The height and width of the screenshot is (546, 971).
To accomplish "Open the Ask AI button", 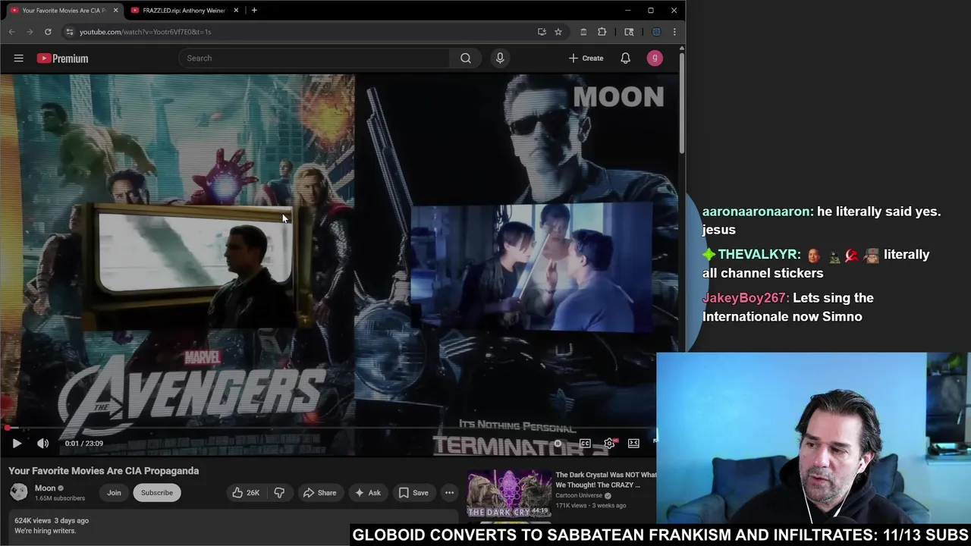I will coord(368,493).
